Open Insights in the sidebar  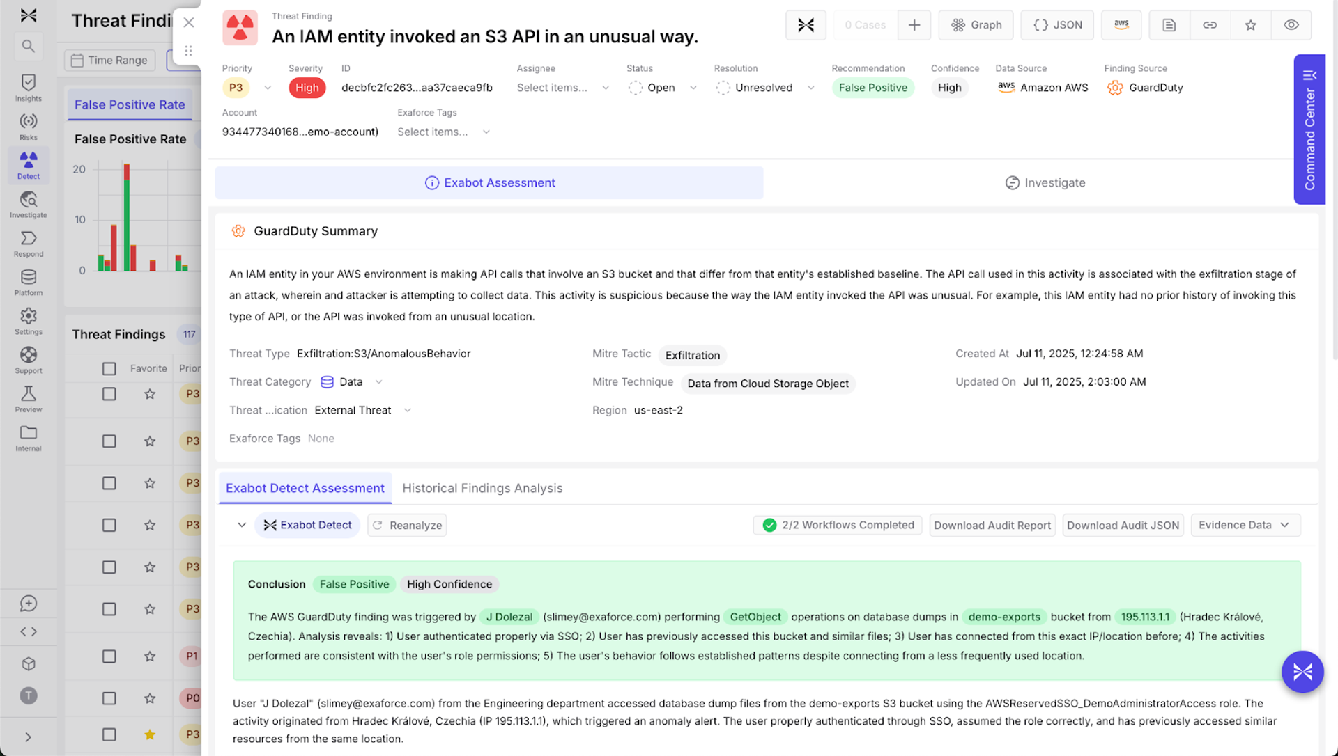coord(29,88)
